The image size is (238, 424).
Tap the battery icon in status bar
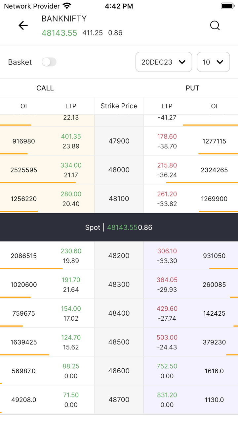tap(227, 6)
